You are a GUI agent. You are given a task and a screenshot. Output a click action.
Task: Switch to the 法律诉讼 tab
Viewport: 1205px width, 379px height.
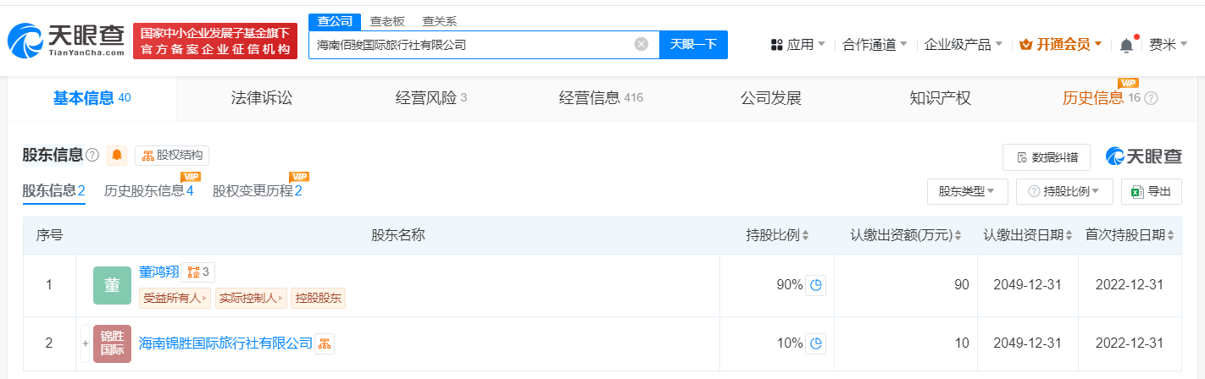click(x=261, y=98)
